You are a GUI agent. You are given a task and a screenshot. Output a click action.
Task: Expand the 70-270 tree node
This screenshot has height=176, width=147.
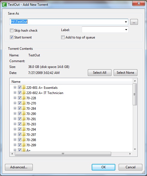tap(15, 103)
